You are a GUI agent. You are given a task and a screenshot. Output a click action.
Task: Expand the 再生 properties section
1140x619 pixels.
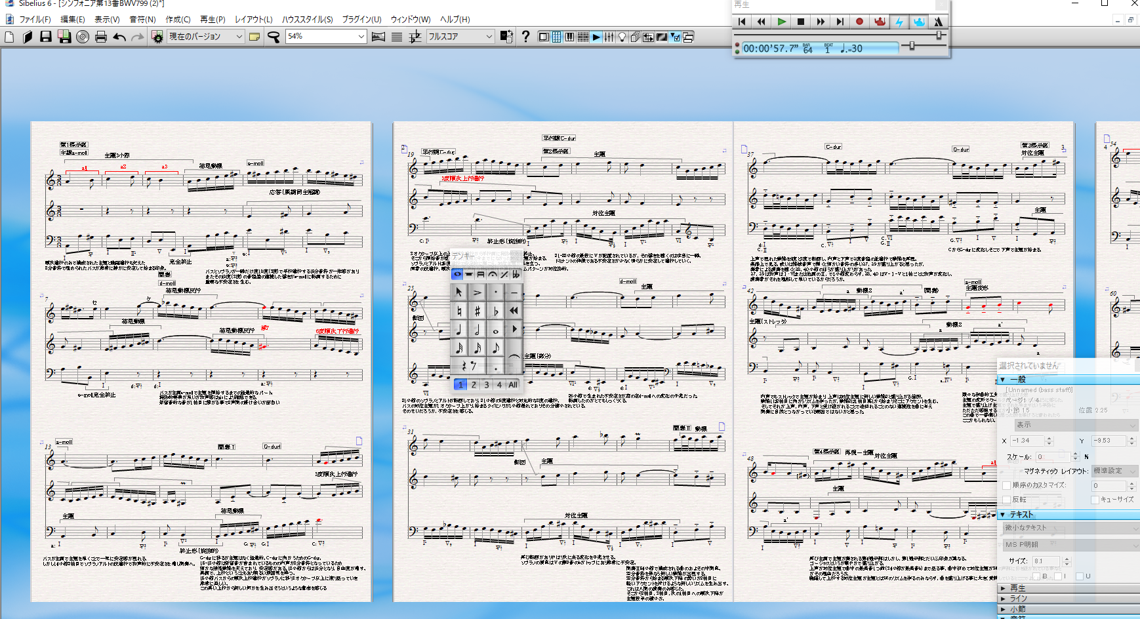[x=1003, y=588]
